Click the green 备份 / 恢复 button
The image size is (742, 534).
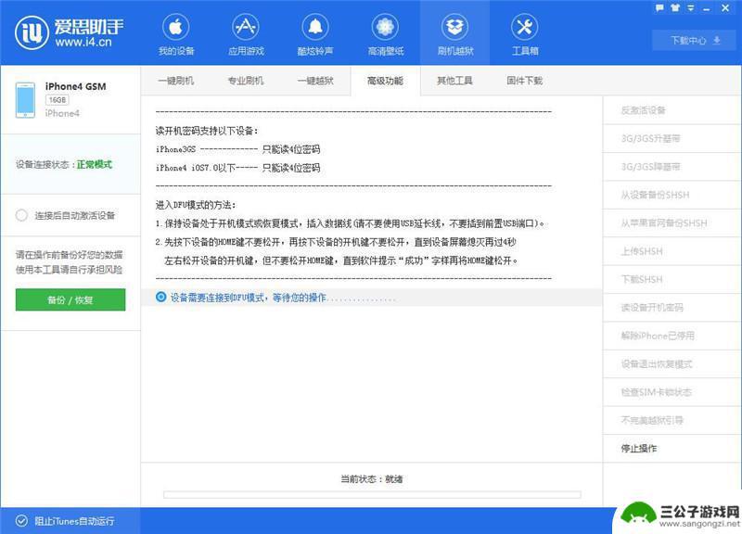(70, 299)
